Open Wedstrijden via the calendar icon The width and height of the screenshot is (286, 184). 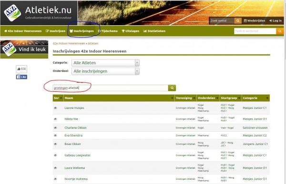(x=254, y=20)
